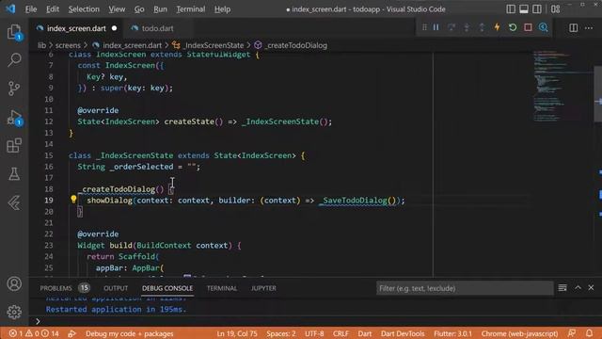The height and width of the screenshot is (339, 602).
Task: Open editor More Actions ellipsis
Action: click(x=589, y=27)
